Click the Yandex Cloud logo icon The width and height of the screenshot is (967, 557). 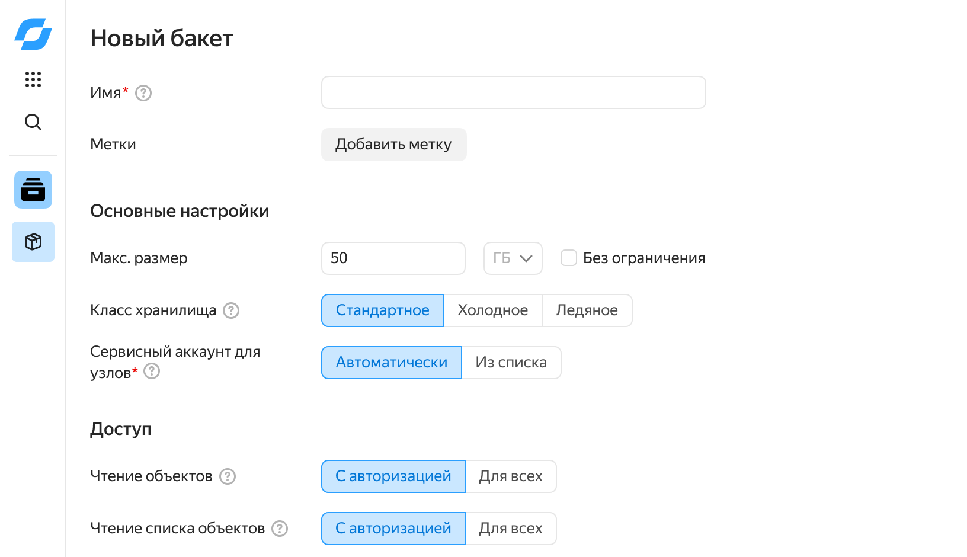pyautogui.click(x=33, y=34)
